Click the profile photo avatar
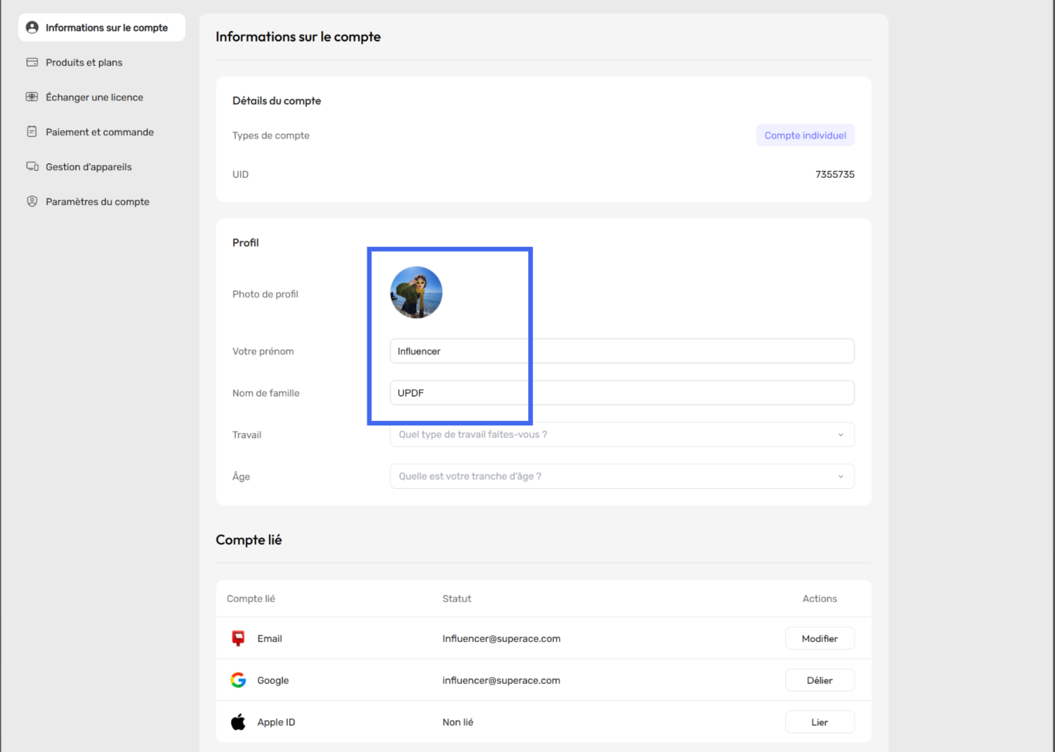The image size is (1055, 752). (416, 292)
